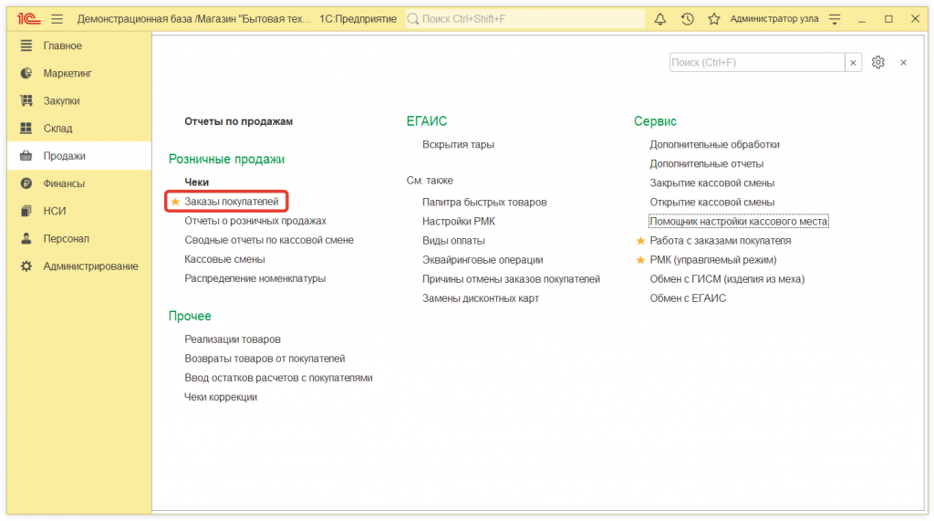
Task: Open Кассовые смены link
Action: (224, 259)
